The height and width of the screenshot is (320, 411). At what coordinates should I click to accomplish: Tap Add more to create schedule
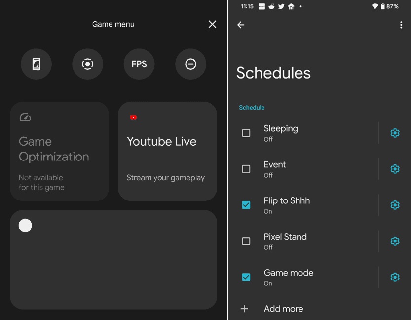point(283,309)
